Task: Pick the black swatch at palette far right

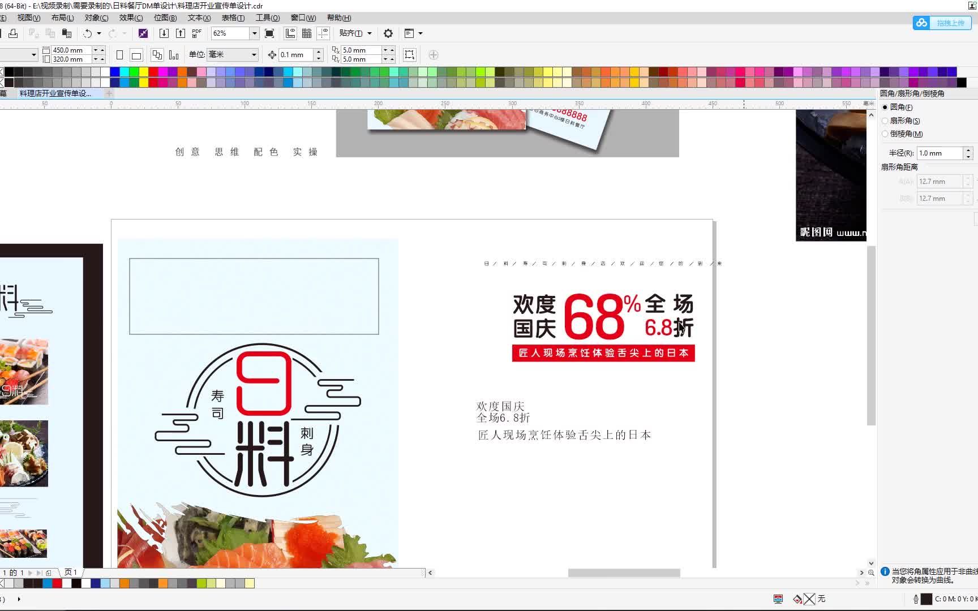Action: pyautogui.click(x=962, y=83)
